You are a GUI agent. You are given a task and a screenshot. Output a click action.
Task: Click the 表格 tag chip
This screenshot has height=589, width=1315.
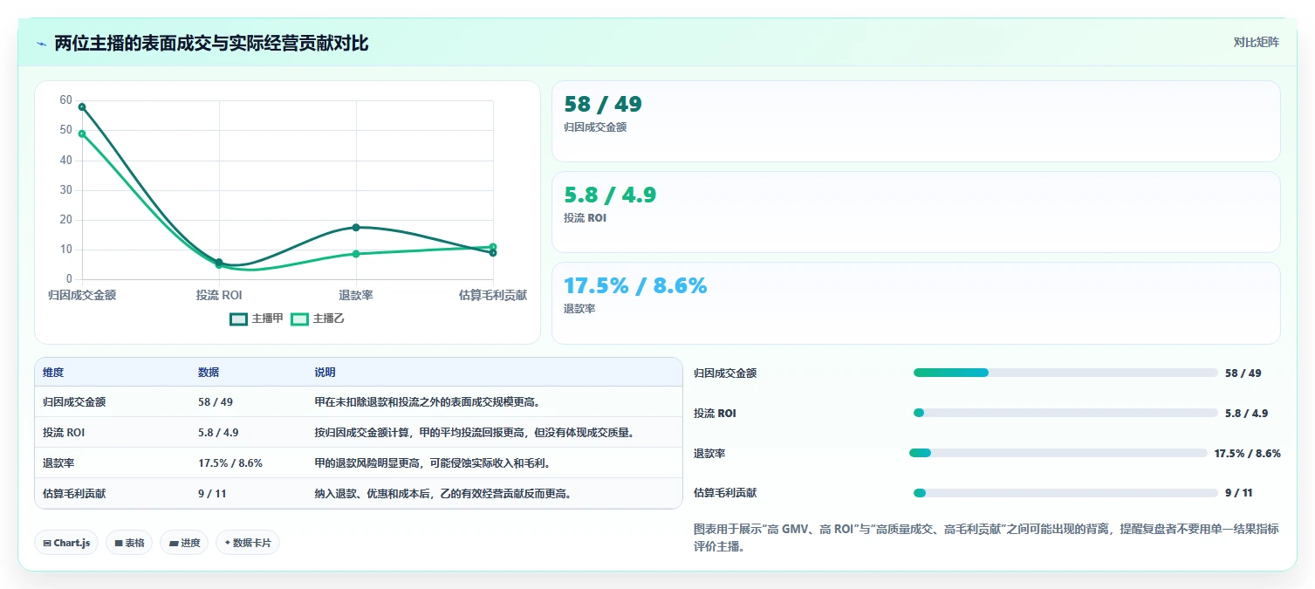(x=129, y=543)
